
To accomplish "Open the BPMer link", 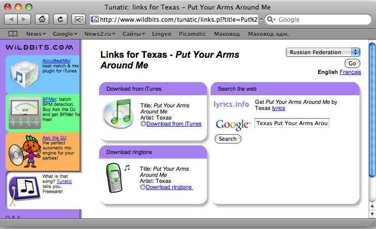I will [x=49, y=99].
